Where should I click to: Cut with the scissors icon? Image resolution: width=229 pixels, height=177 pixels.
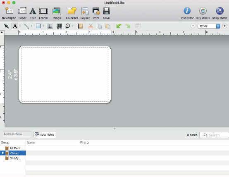coord(91,26)
